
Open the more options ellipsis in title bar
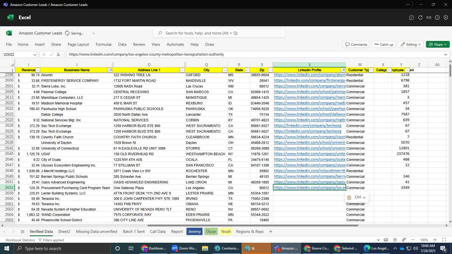[x=408, y=5]
